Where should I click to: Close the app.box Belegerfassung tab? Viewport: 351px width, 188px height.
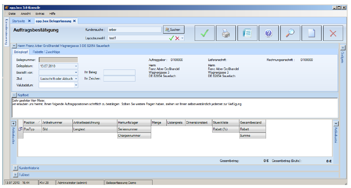pos(74,21)
